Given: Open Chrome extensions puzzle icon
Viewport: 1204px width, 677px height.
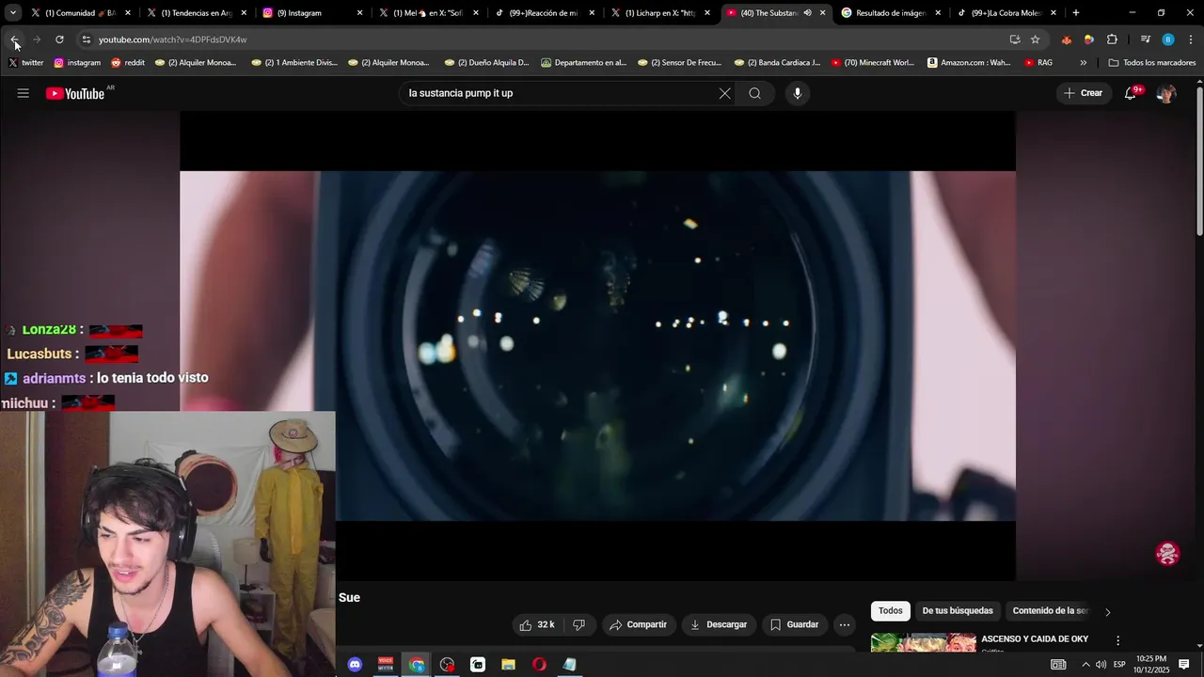Looking at the screenshot, I should click(x=1112, y=39).
